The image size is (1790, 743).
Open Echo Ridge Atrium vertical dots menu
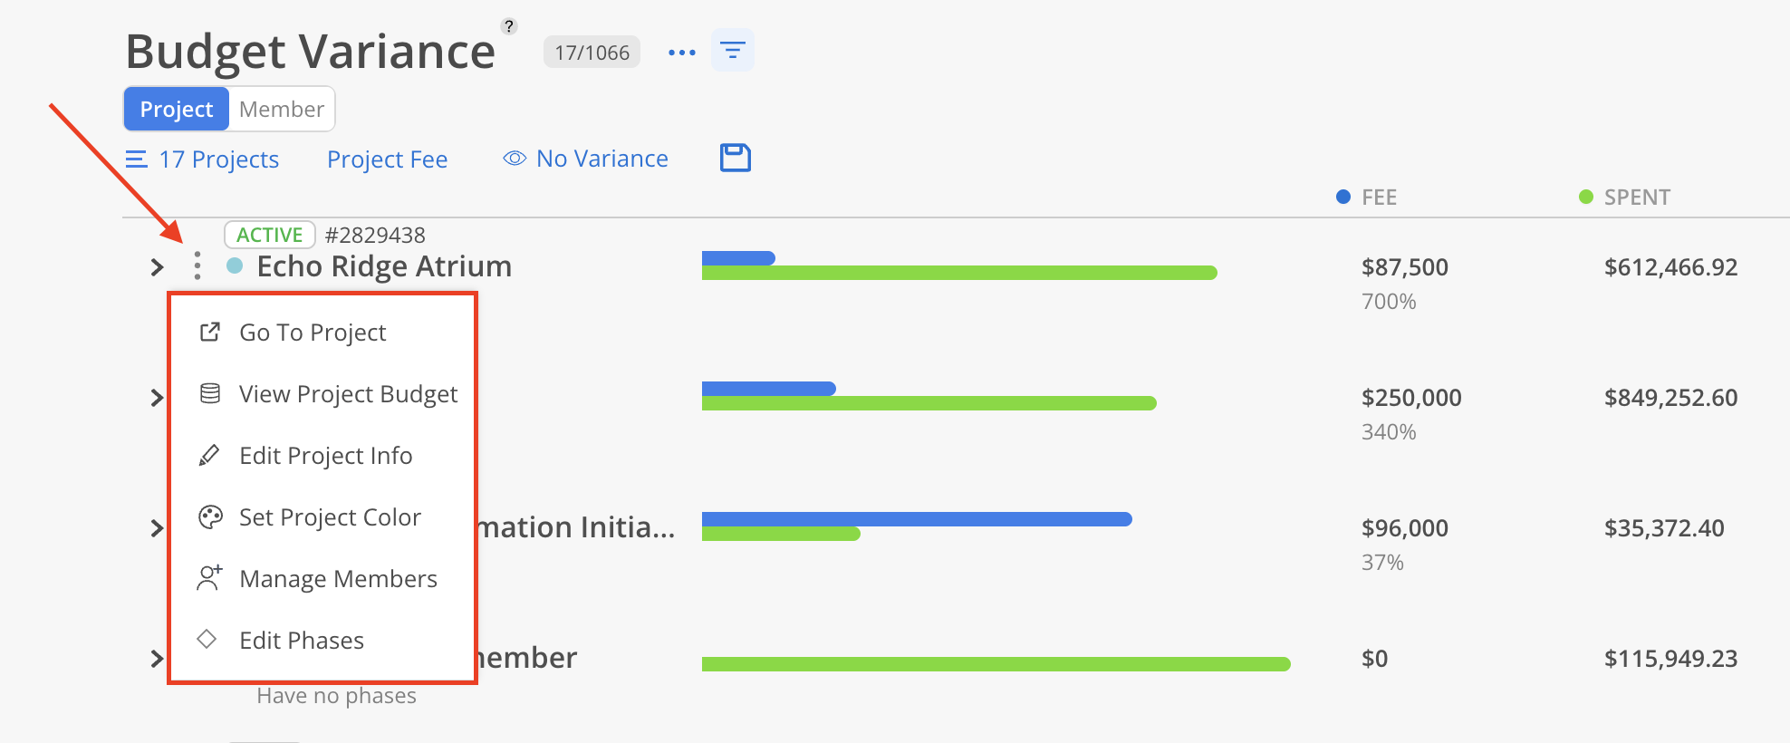pos(197,265)
